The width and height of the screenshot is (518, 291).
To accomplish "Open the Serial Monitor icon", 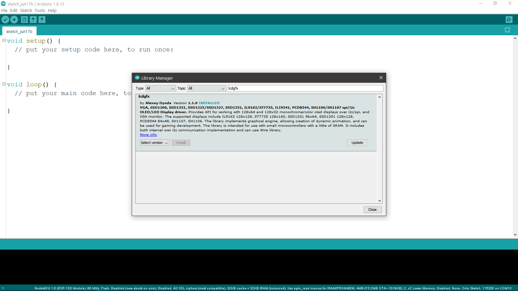I will tap(509, 20).
